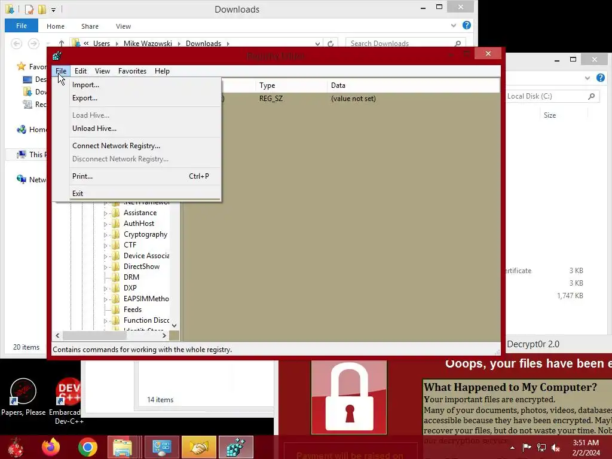This screenshot has width=612, height=459.
Task: Select the AuthHost key folder icon
Action: [x=115, y=224]
